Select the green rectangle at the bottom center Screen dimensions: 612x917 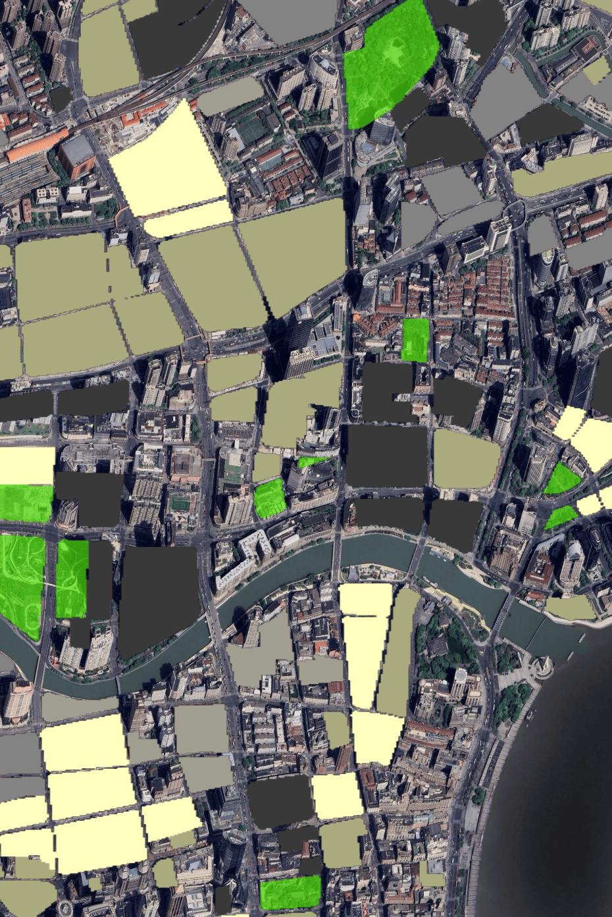click(290, 893)
